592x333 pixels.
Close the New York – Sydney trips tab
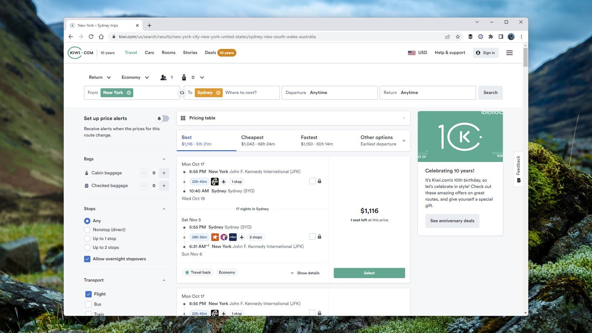click(x=137, y=26)
